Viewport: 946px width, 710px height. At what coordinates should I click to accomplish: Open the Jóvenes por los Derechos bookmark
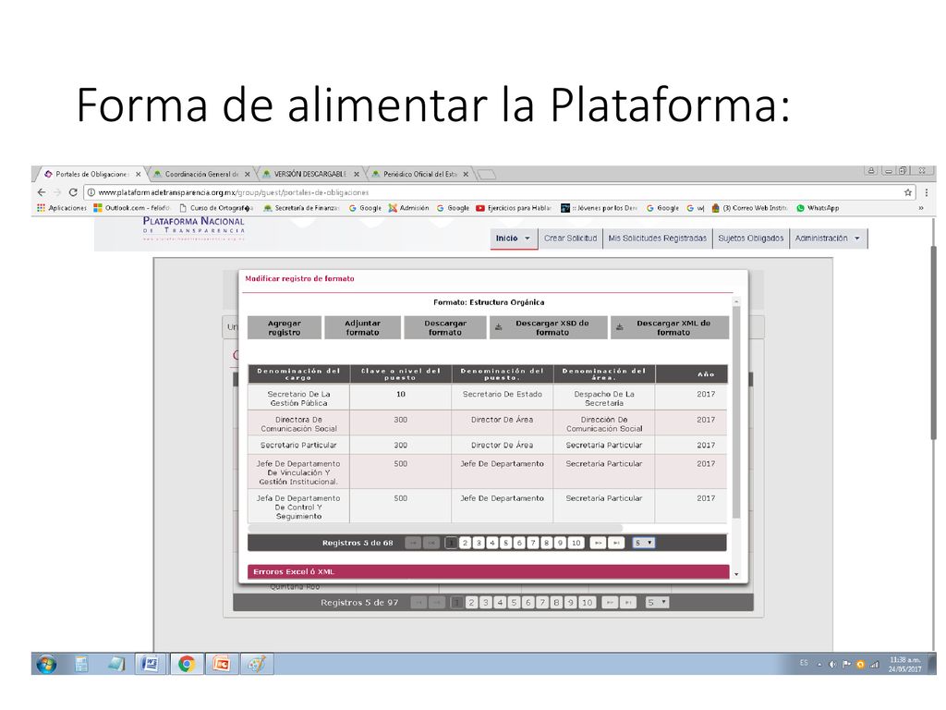pos(599,208)
